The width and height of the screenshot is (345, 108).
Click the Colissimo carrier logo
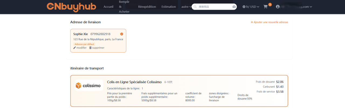pos(89,86)
